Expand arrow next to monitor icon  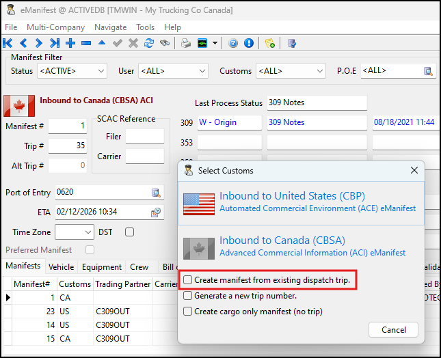coord(215,43)
